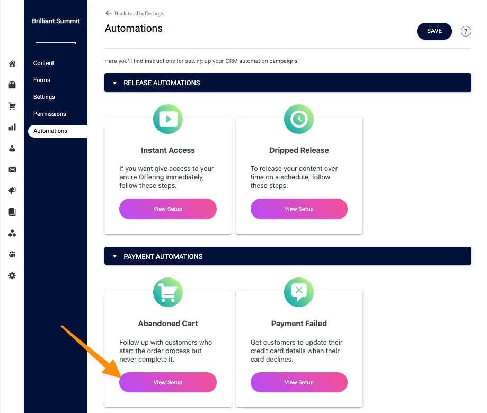This screenshot has width=487, height=413.
Task: Open the gear settings icon
Action: pos(12,275)
